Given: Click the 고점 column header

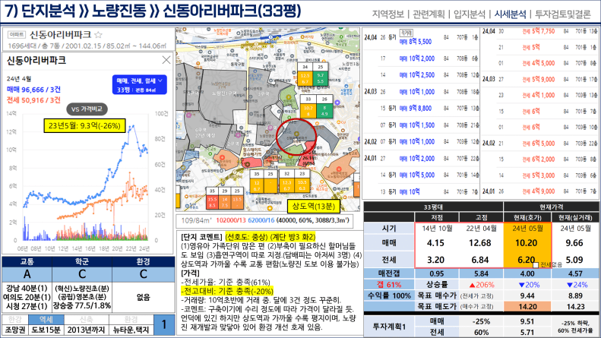Looking at the screenshot, I should [x=481, y=217].
